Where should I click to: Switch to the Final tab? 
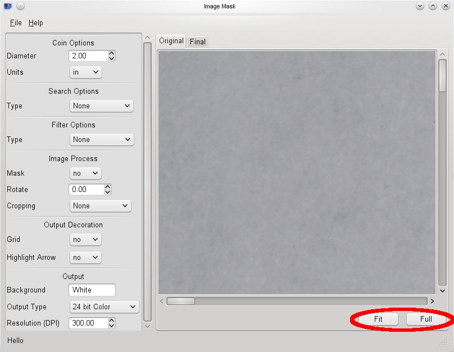tap(197, 42)
